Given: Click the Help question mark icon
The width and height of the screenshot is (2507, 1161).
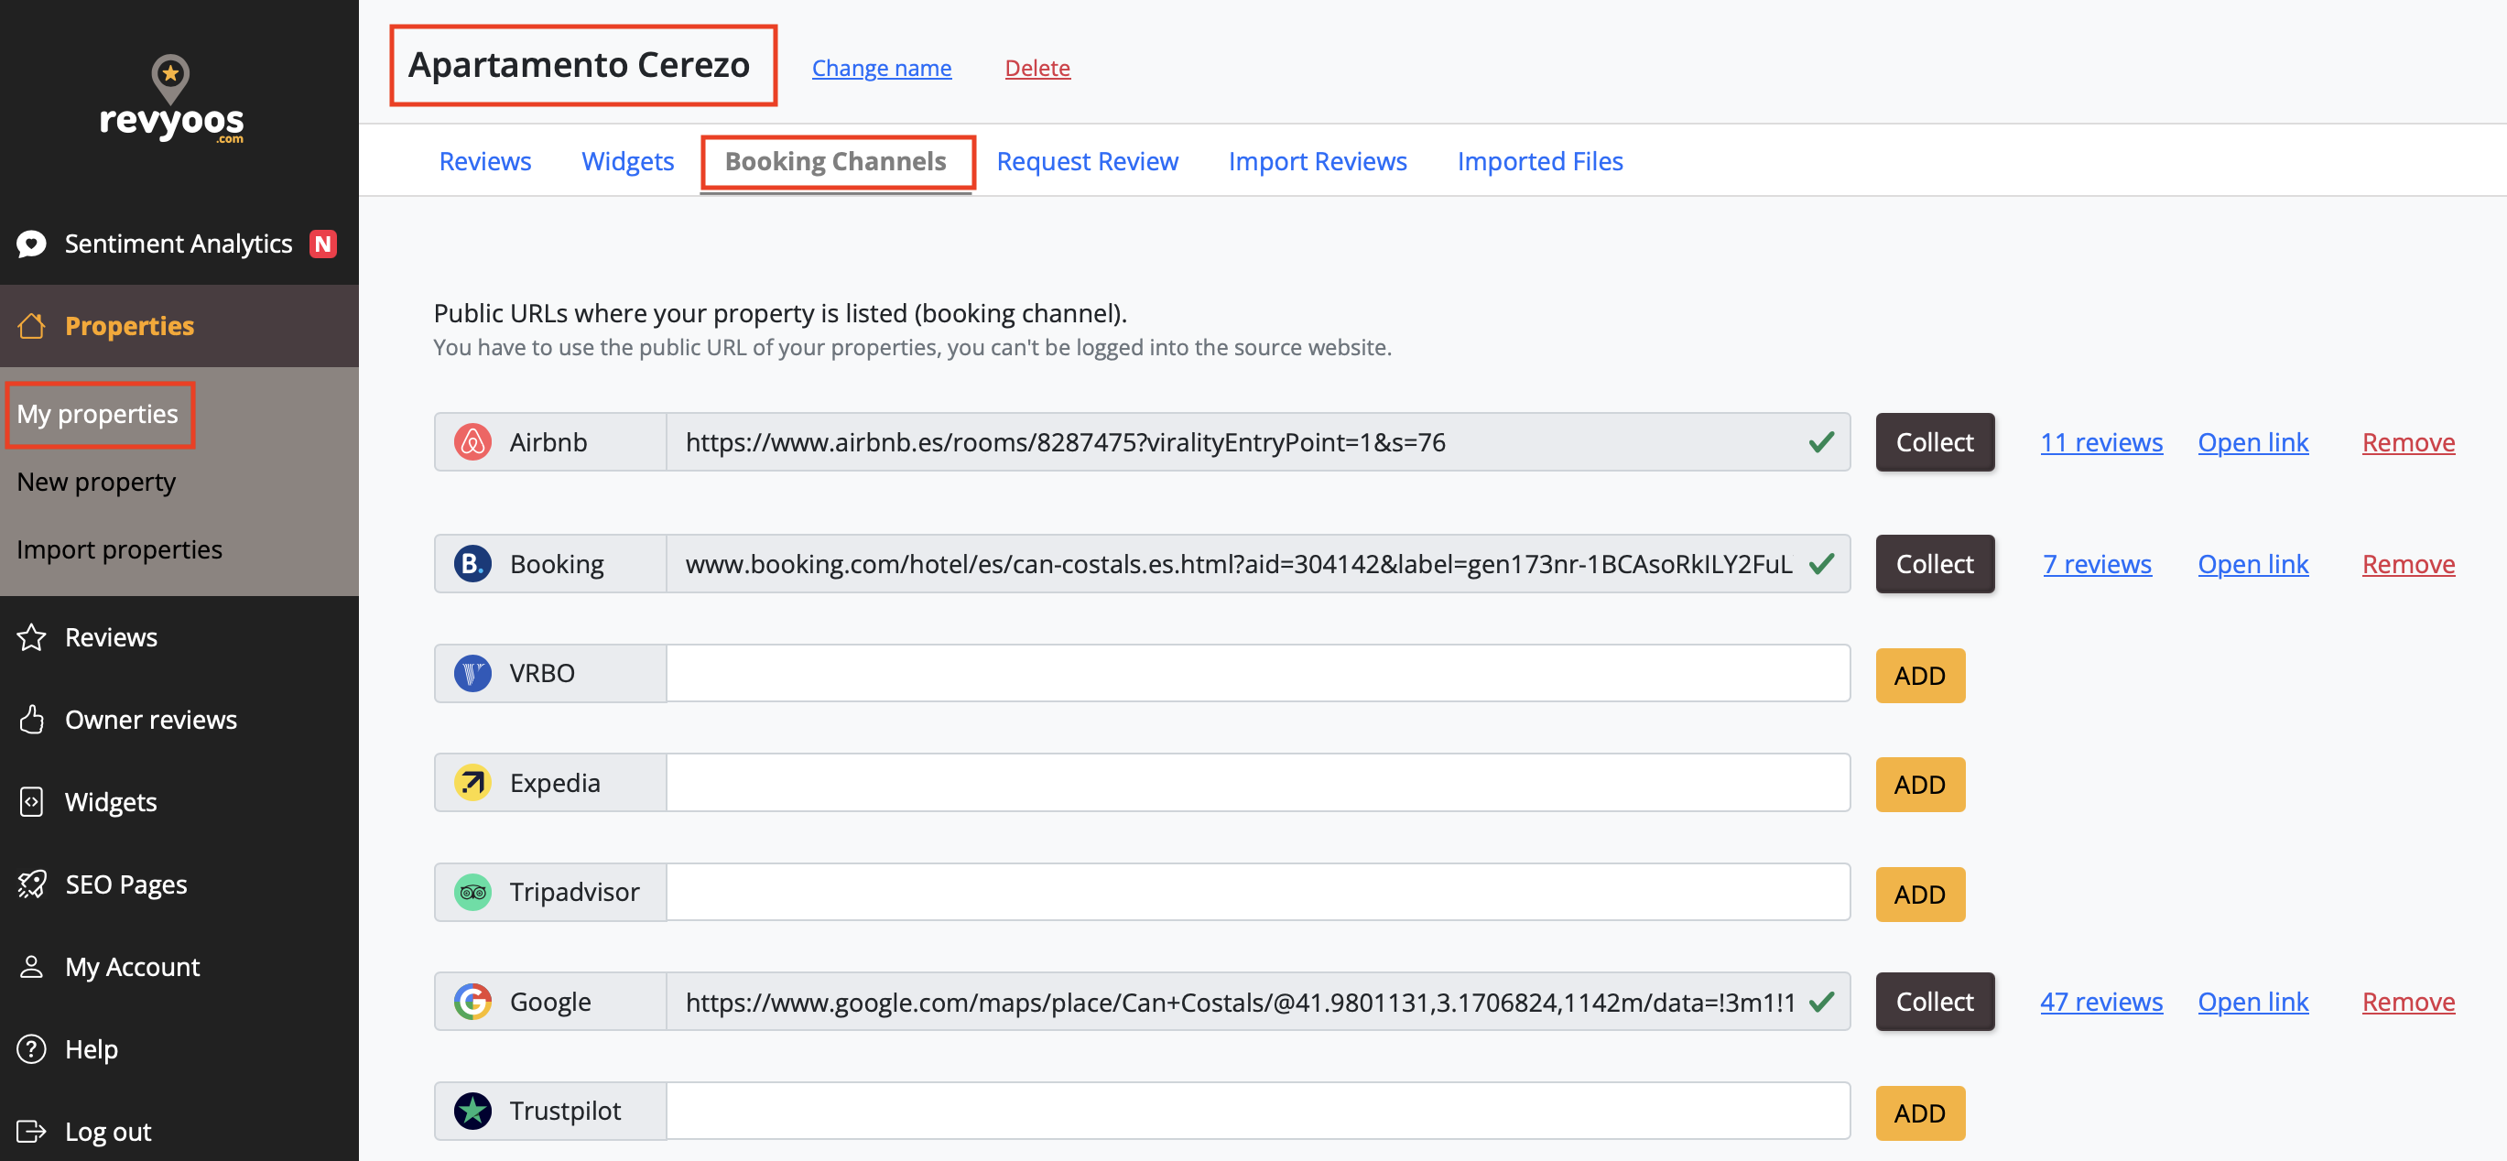Looking at the screenshot, I should click(31, 1049).
